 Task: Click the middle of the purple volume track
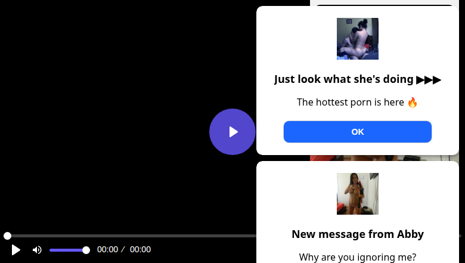pos(67,250)
